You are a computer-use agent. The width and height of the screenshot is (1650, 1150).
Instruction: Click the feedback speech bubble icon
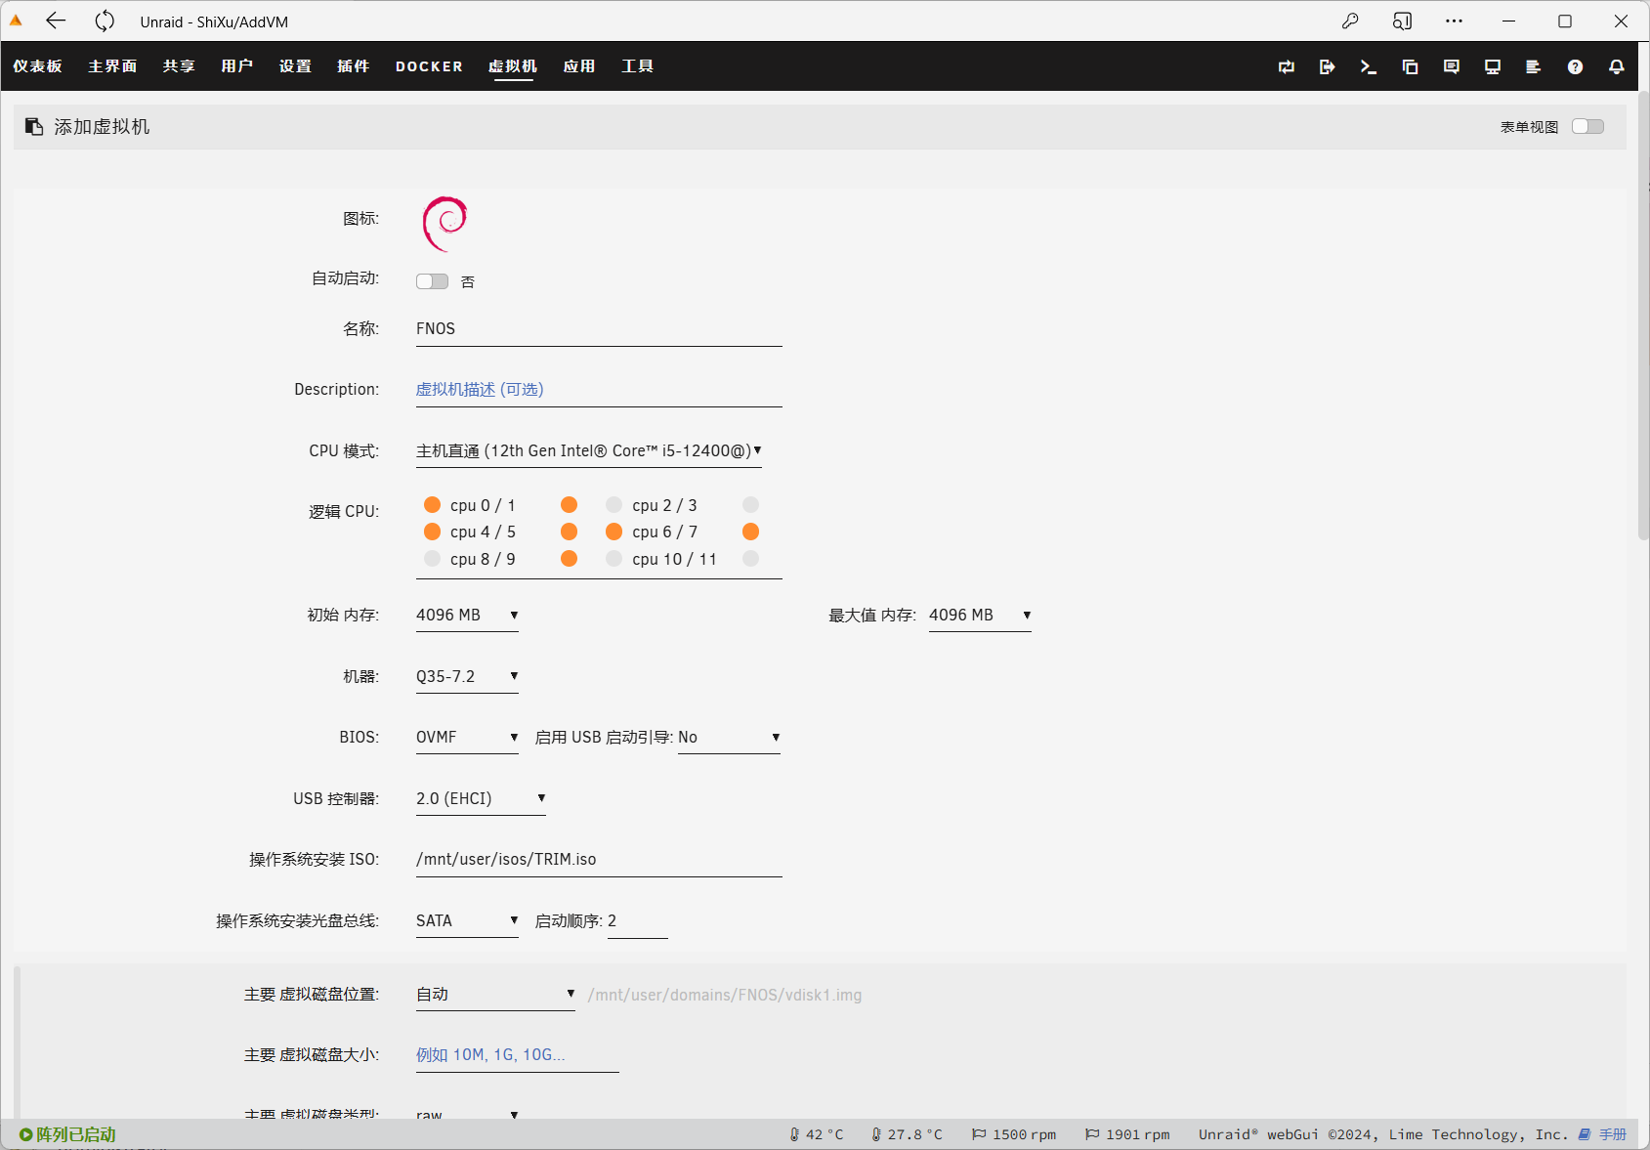[x=1452, y=66]
